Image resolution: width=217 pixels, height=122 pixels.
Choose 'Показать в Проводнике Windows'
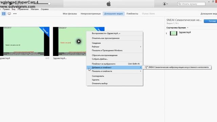click(x=115, y=50)
